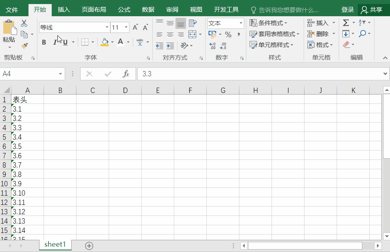Toggle Underline formatting

coord(66,42)
